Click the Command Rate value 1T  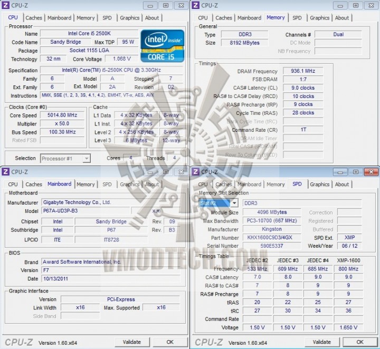click(303, 130)
